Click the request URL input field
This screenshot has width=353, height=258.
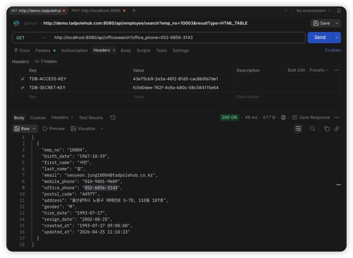(178, 38)
